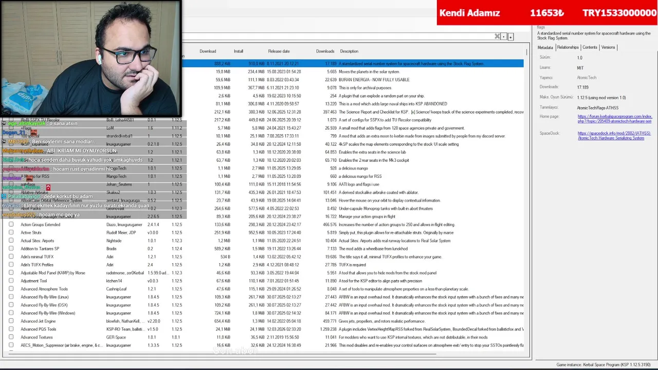Check the Adjustable Mod Panel (KAMP) checkbox
The width and height of the screenshot is (658, 370).
tap(11, 273)
